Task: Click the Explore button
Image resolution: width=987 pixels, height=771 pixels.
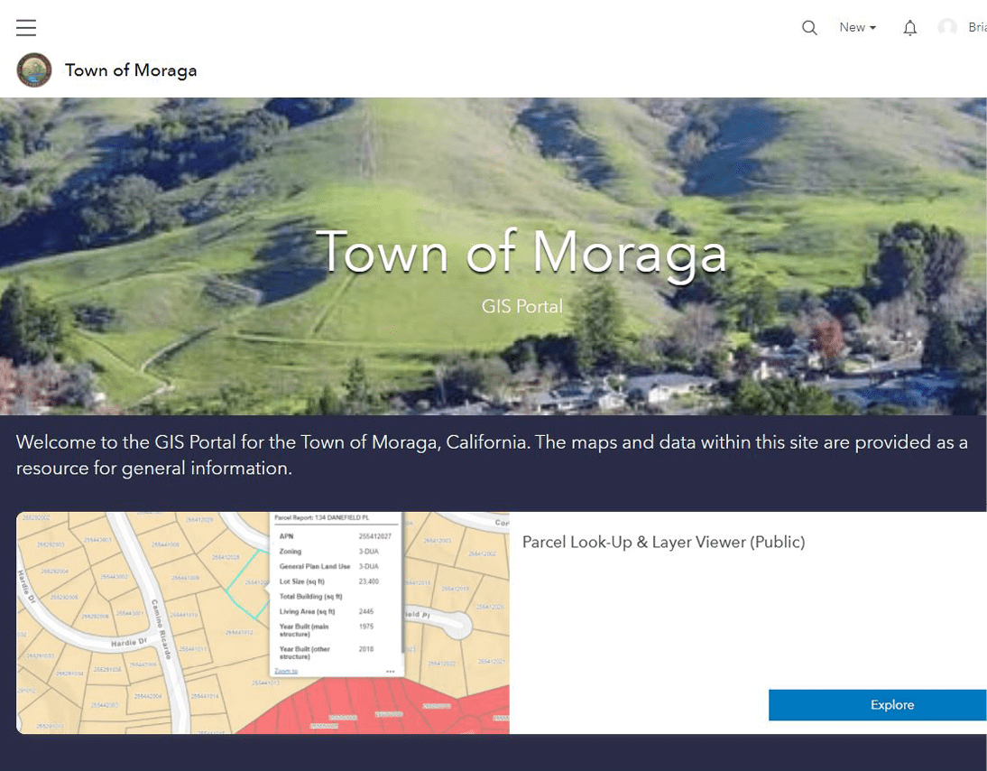Action: tap(891, 705)
